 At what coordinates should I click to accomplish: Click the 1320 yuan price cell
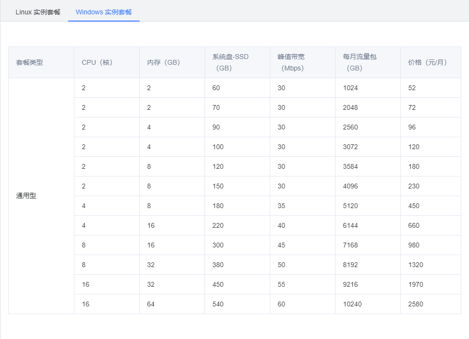coord(416,265)
